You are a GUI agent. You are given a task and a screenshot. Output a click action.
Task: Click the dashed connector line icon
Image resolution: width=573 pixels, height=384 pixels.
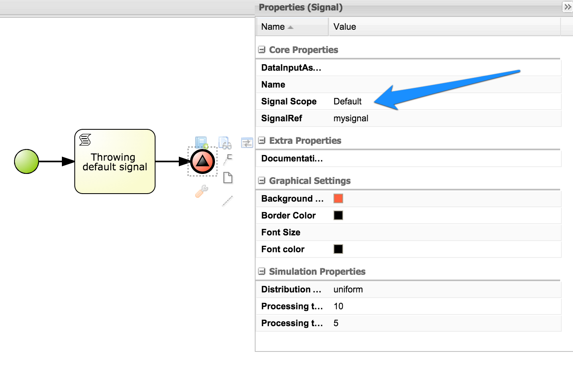(x=227, y=201)
